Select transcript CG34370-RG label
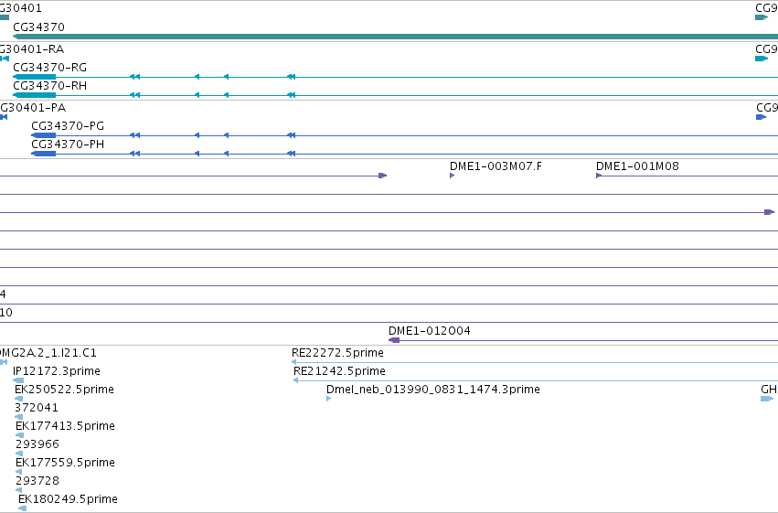The height and width of the screenshot is (513, 778). (x=49, y=68)
